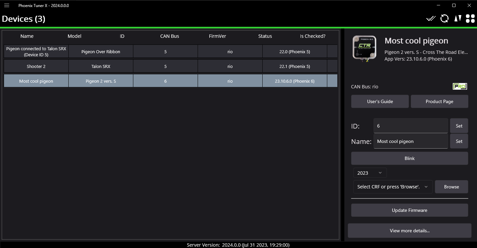Click the 22.1 (Phoenix 5) cell
477x248 pixels.
pos(295,66)
